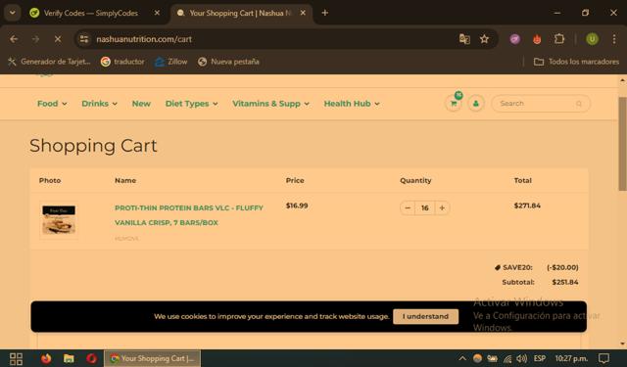Increase quantity with plus button
The height and width of the screenshot is (367, 627).
click(x=442, y=207)
